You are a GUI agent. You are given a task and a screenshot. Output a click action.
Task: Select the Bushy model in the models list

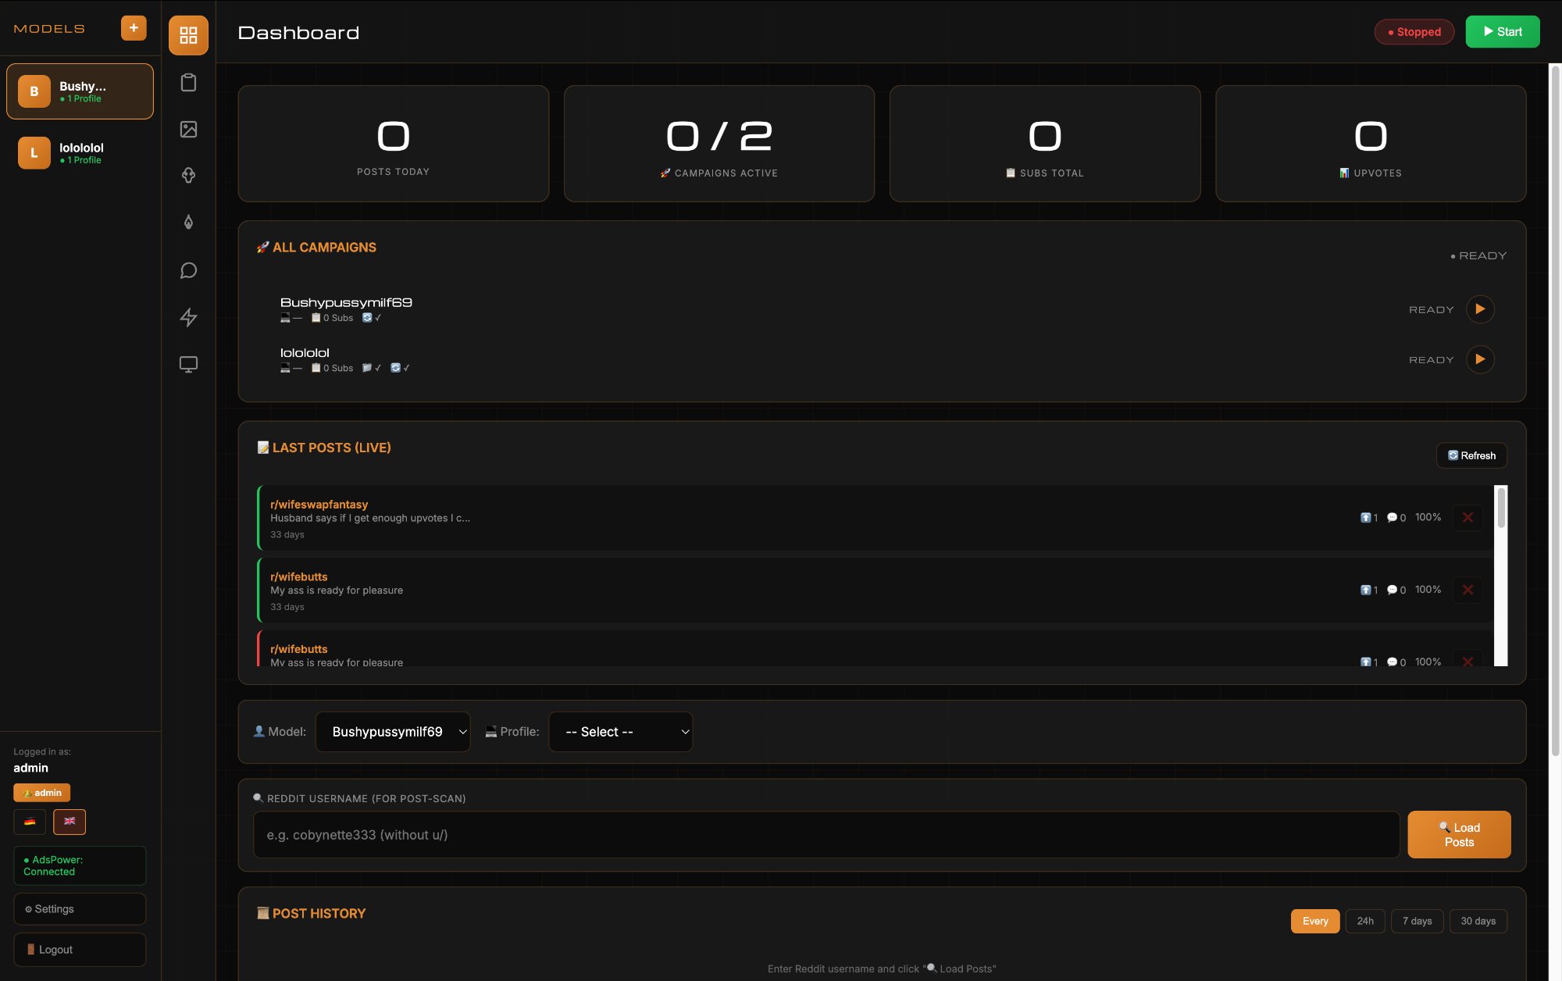coord(80,91)
